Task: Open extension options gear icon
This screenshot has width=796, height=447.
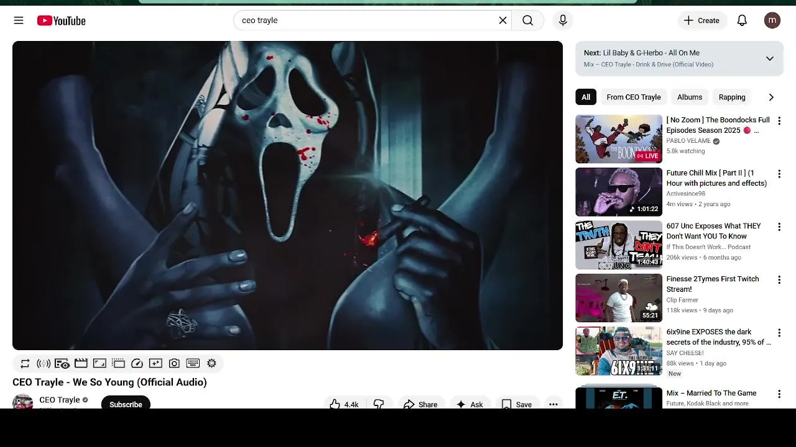Action: pos(211,363)
